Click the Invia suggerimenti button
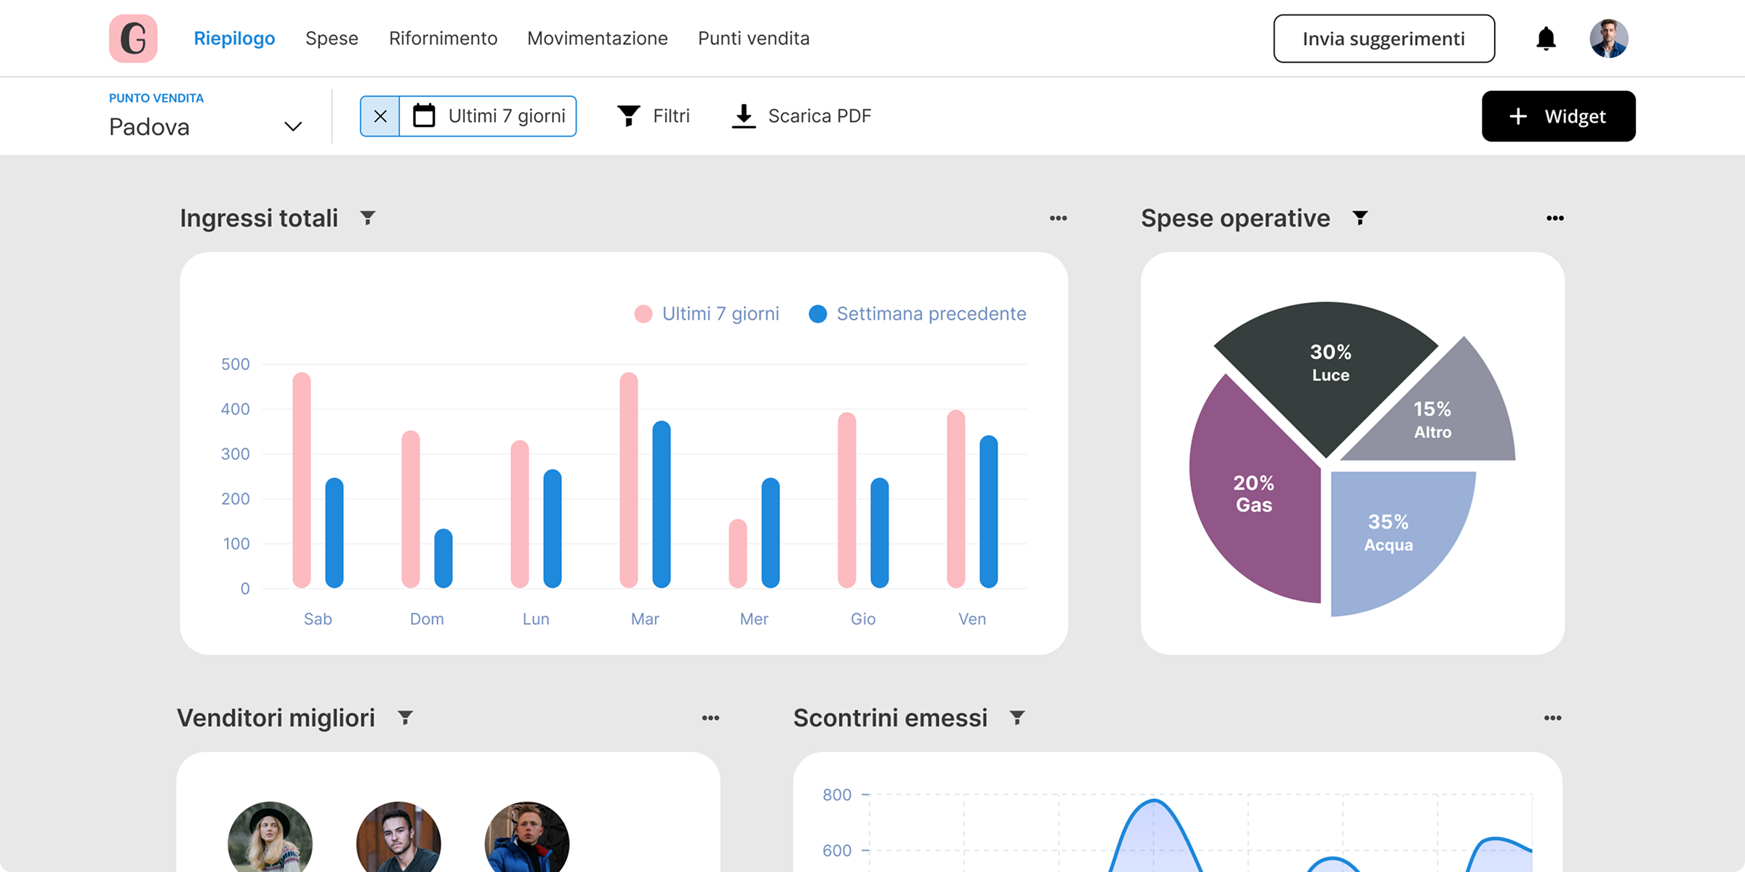This screenshot has width=1745, height=872. click(1384, 39)
